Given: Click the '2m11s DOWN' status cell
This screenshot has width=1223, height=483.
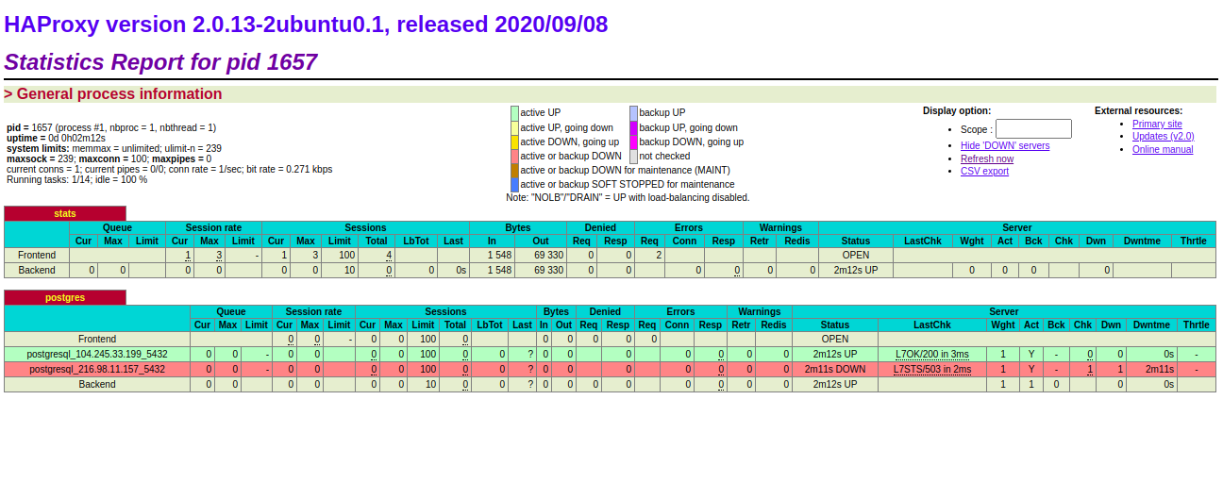Looking at the screenshot, I should click(x=834, y=369).
